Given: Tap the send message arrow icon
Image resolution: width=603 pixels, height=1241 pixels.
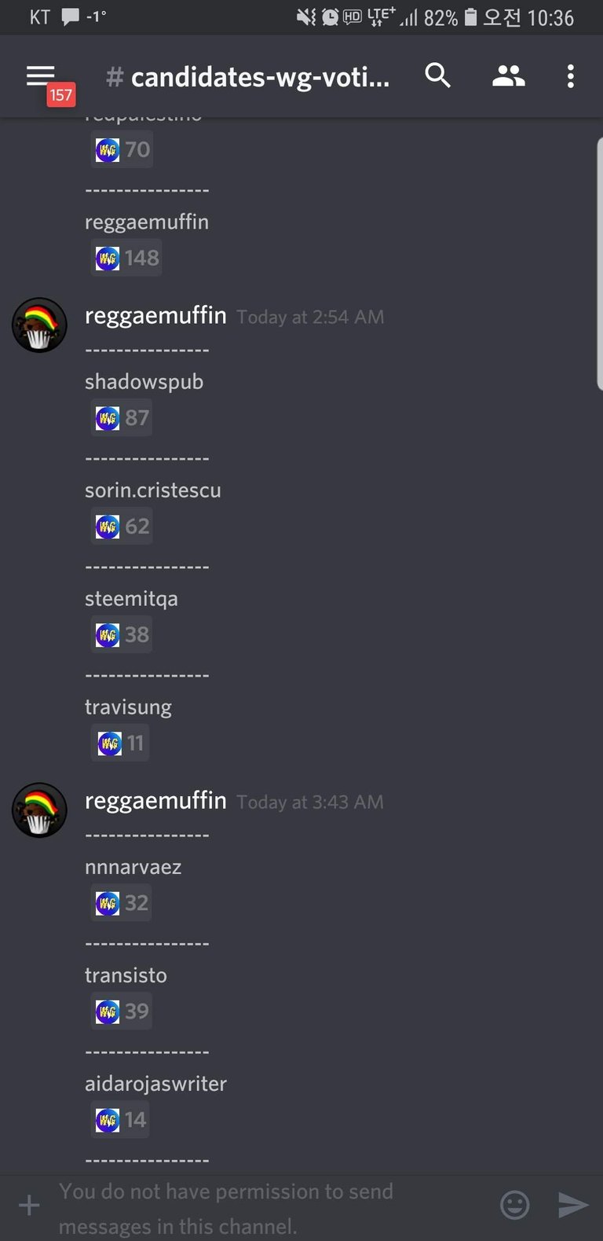Looking at the screenshot, I should pos(573,1205).
